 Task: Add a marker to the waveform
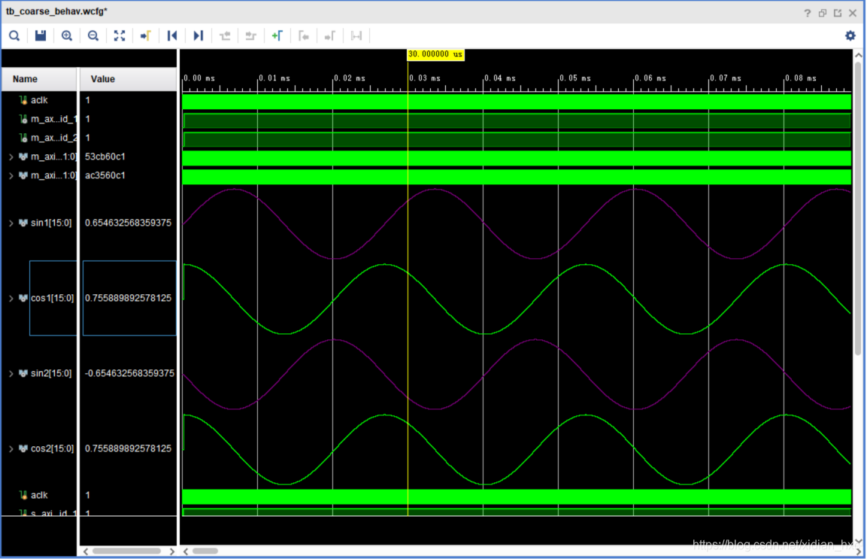coord(277,36)
